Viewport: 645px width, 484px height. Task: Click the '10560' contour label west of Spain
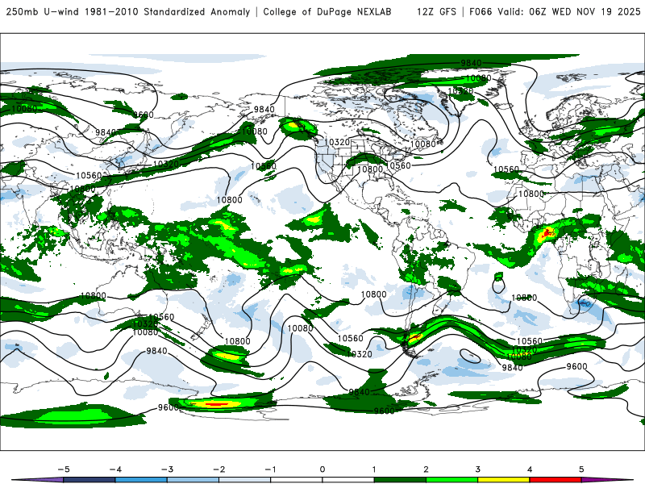pyautogui.click(x=506, y=169)
